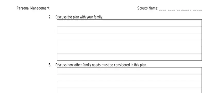Viewport: 219px width, 93px height.
Task: Click fourth line of family needs answer box
Action: click(x=129, y=90)
